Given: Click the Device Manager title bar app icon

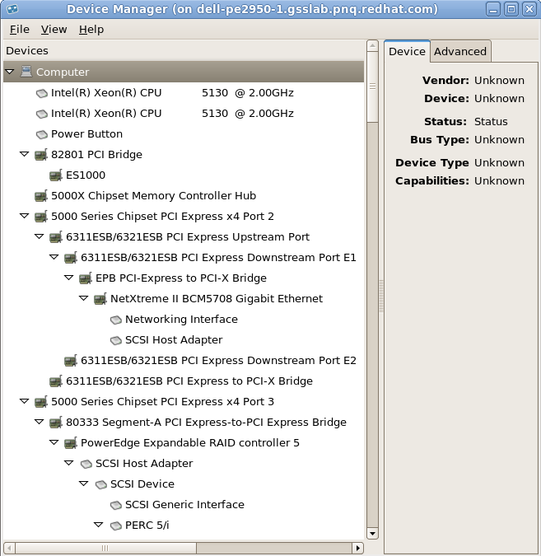Looking at the screenshot, I should [x=12, y=8].
